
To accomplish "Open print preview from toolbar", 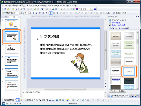I will (24, 9).
